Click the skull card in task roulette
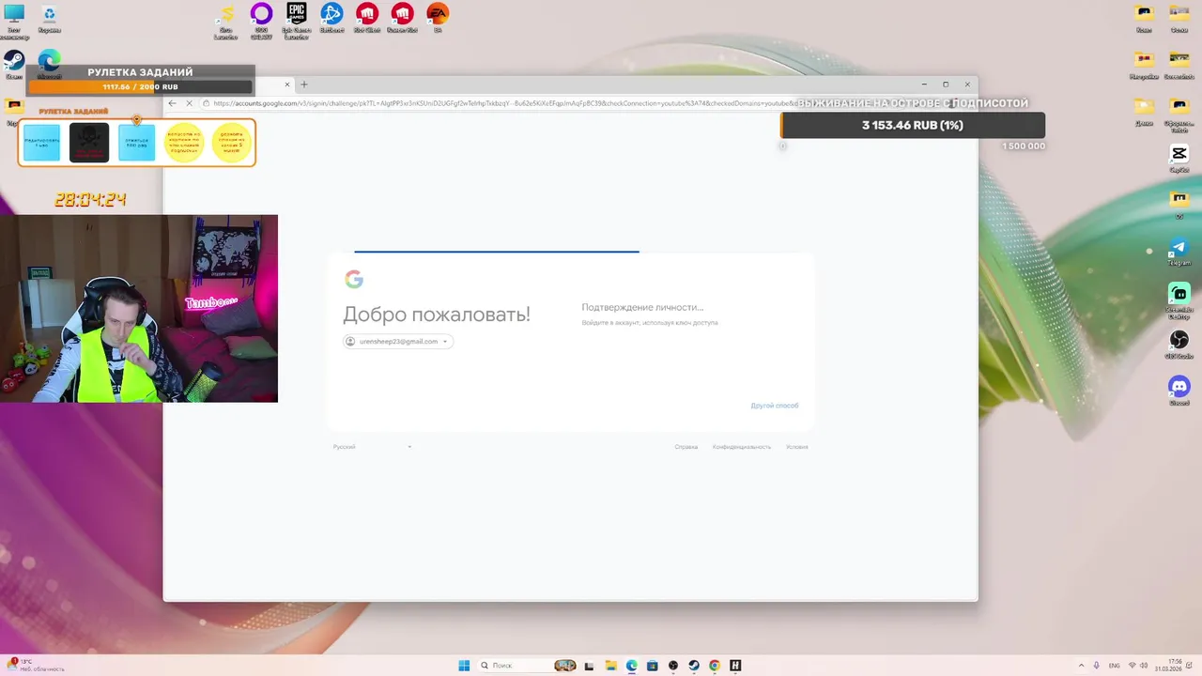 [89, 143]
